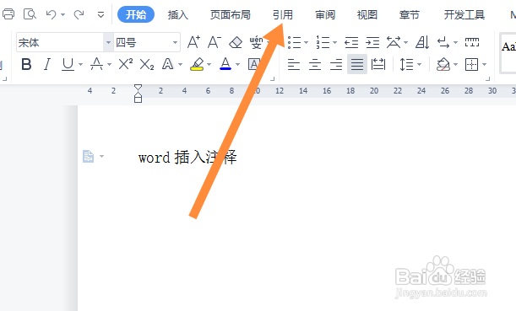
Task: Open the 页面布局 tab
Action: [x=231, y=15]
